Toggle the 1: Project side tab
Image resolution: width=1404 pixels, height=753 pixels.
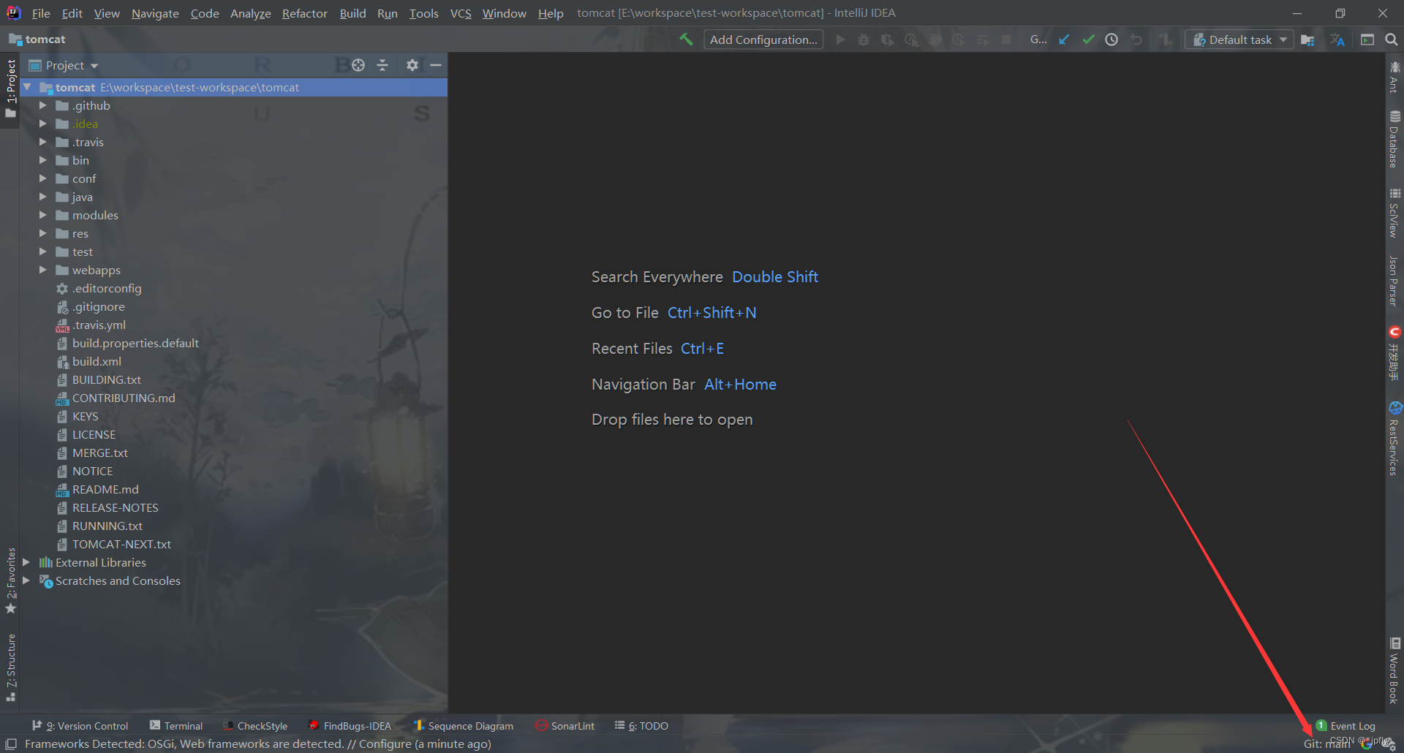10,88
